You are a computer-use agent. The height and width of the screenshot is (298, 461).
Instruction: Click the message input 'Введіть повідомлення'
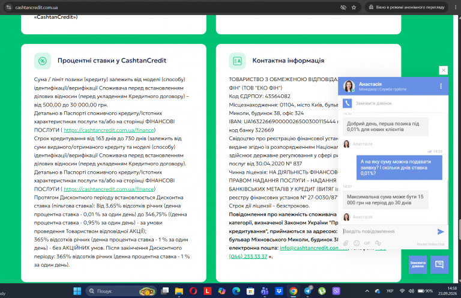[x=389, y=231]
